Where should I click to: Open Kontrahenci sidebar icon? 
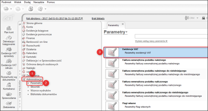coord(9,85)
